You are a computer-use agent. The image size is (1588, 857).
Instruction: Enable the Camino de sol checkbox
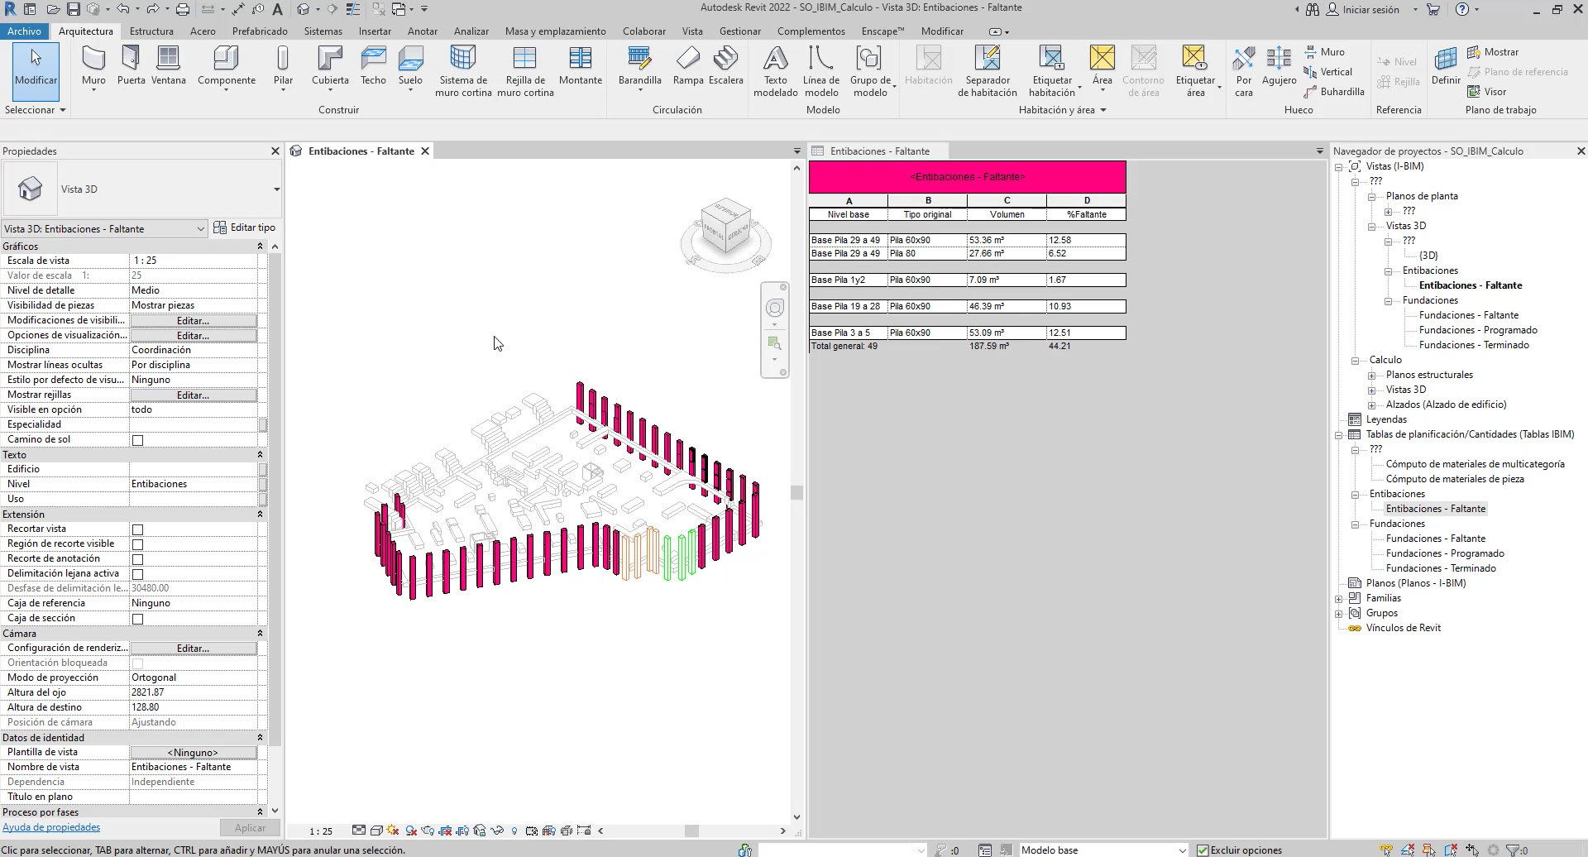(x=138, y=440)
